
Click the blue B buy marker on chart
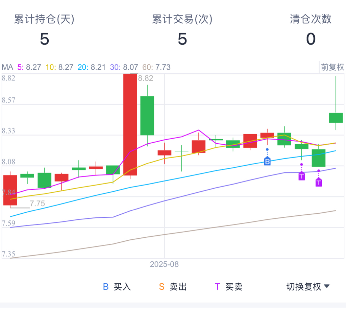[267, 161]
